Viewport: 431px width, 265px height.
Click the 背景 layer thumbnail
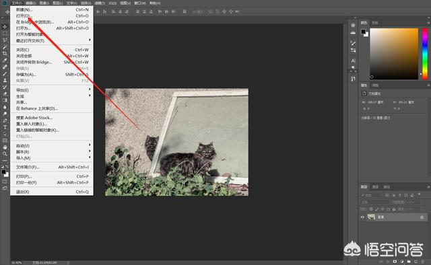[371, 217]
